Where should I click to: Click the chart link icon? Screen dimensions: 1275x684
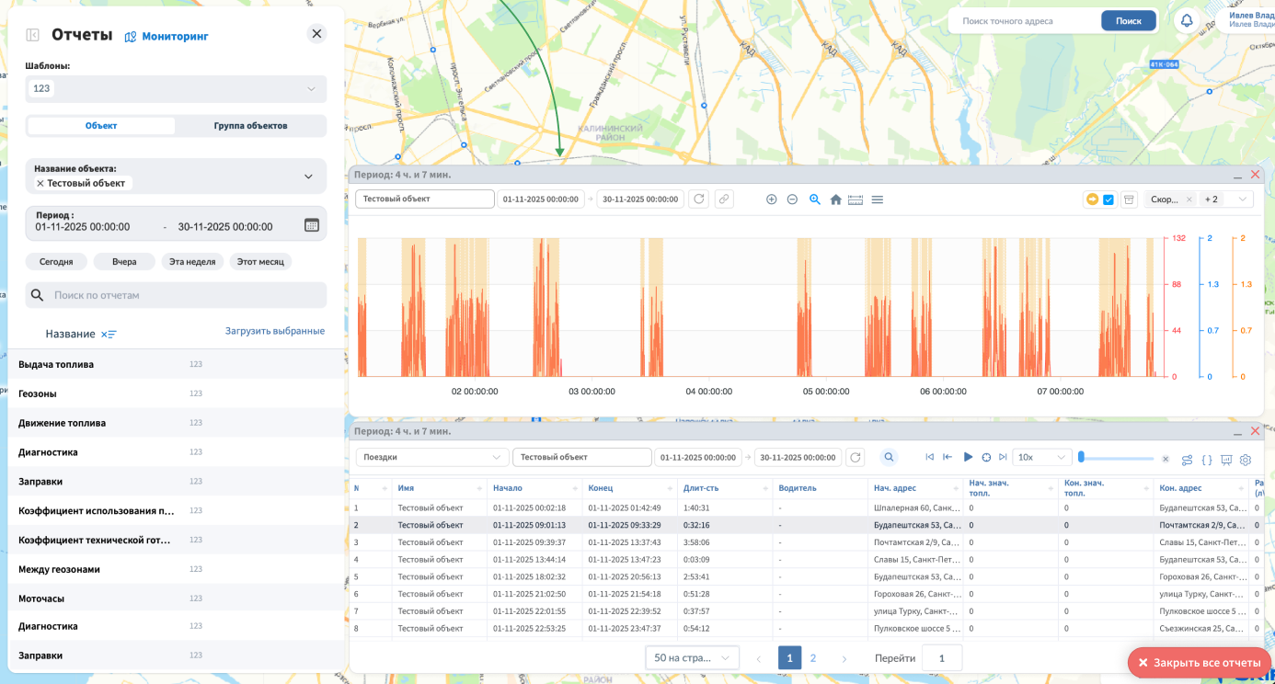(724, 199)
